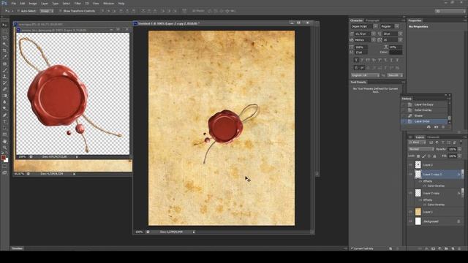Select the Crop tool
The width and height of the screenshot is (468, 263).
coord(4,50)
